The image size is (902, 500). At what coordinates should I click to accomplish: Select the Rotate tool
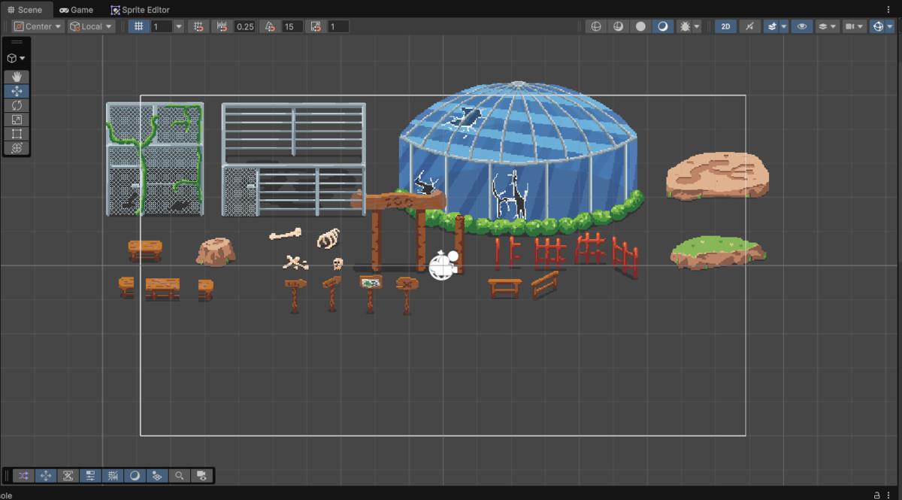click(17, 105)
